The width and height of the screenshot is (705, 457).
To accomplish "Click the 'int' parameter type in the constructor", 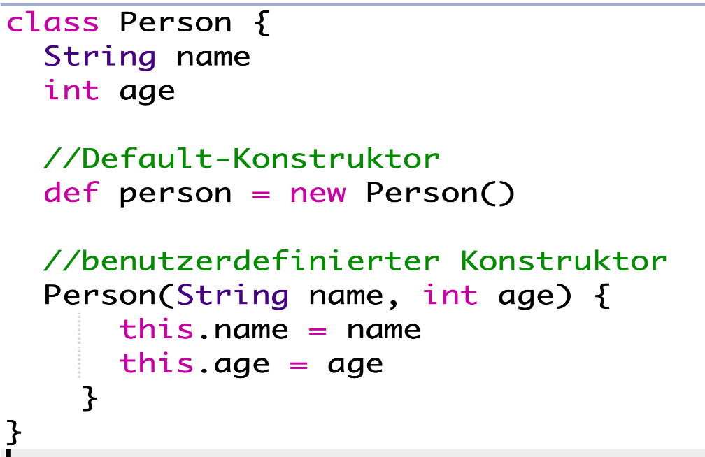I will coord(450,295).
